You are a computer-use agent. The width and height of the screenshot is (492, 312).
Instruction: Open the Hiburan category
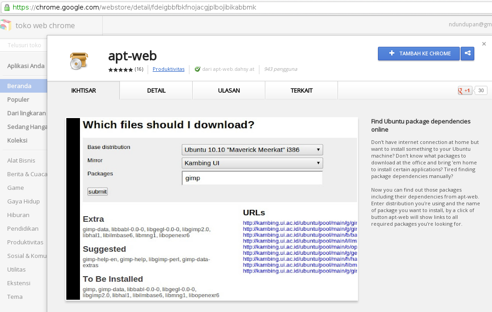point(18,215)
